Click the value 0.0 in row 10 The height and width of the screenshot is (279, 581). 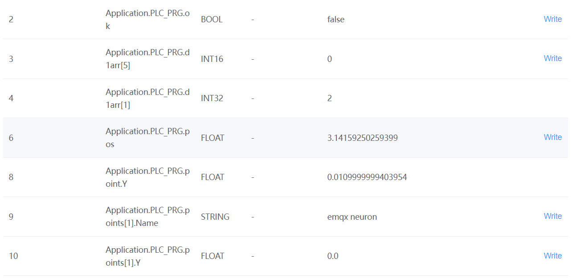333,256
